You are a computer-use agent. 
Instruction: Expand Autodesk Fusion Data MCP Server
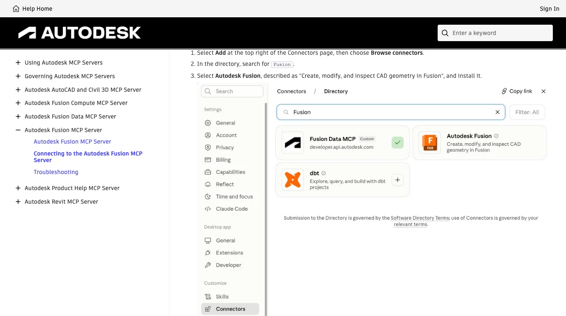tap(18, 116)
